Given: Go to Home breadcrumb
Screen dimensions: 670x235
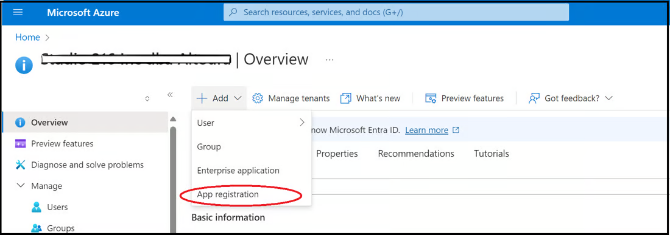Looking at the screenshot, I should [x=27, y=38].
